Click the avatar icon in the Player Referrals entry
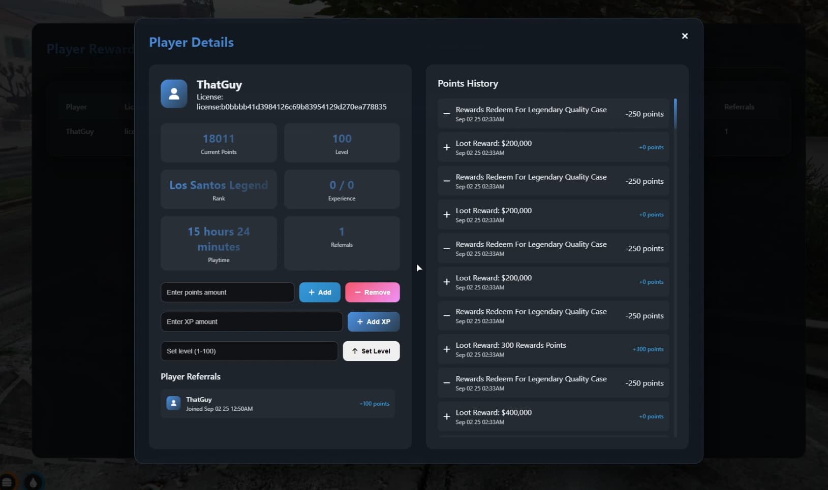Image resolution: width=828 pixels, height=490 pixels. click(x=173, y=403)
